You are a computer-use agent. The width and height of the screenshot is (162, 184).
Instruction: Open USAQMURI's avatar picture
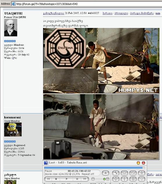pyautogui.click(x=11, y=28)
